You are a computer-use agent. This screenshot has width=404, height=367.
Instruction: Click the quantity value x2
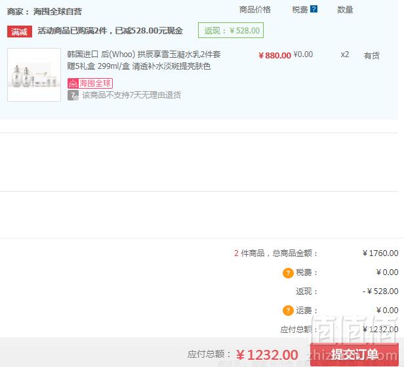click(x=345, y=54)
